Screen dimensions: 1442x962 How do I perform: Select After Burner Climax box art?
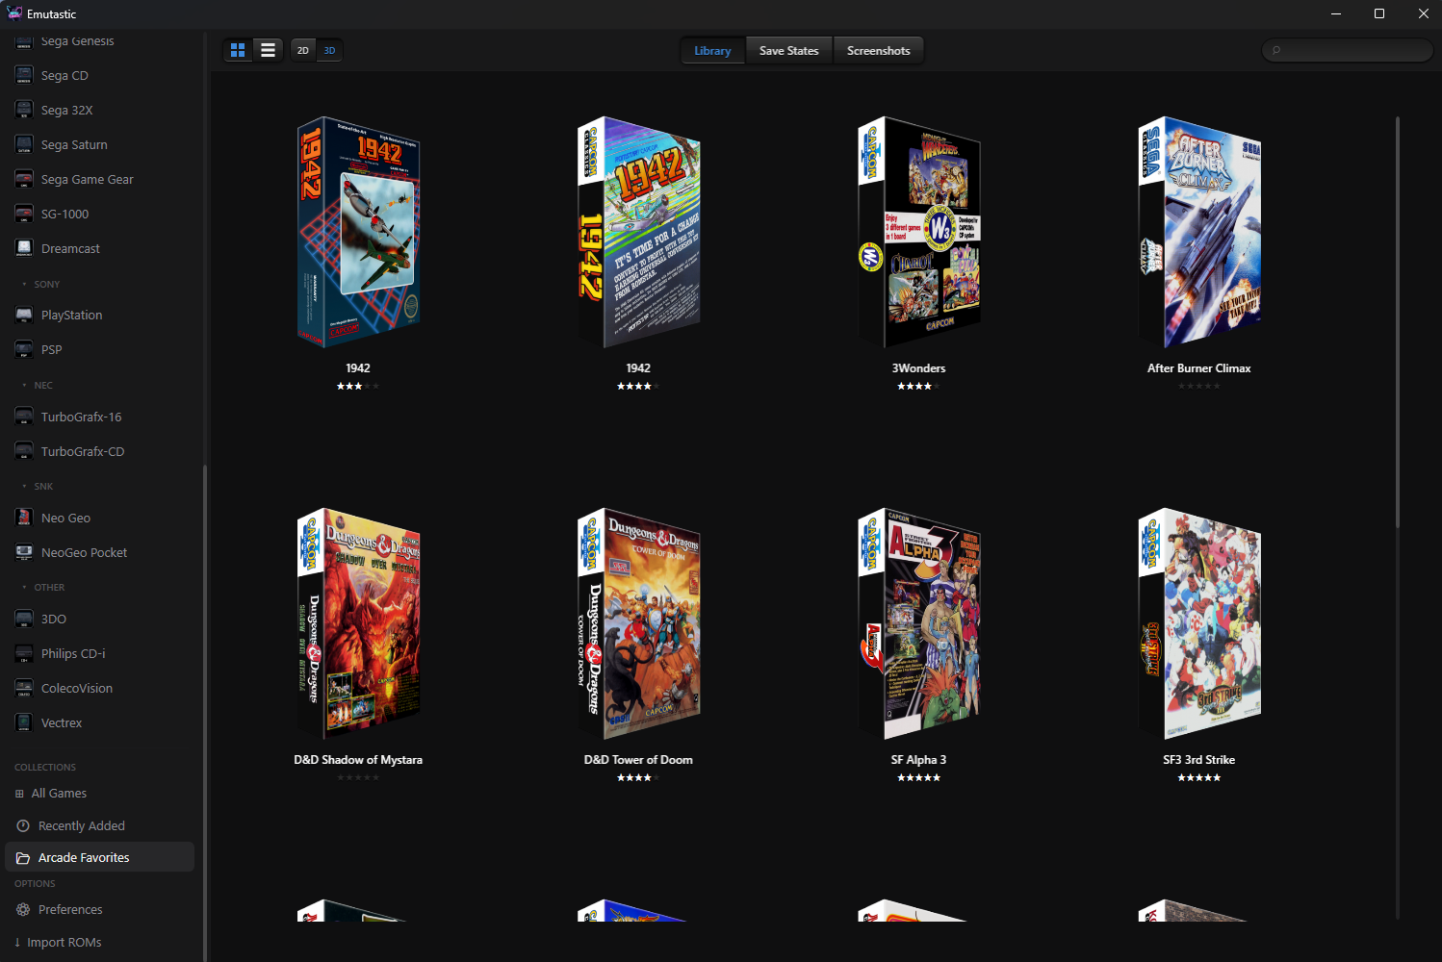pyautogui.click(x=1199, y=232)
